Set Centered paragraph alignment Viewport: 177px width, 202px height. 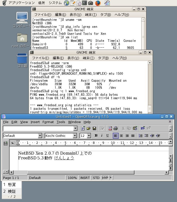pyautogui.click(x=121, y=136)
